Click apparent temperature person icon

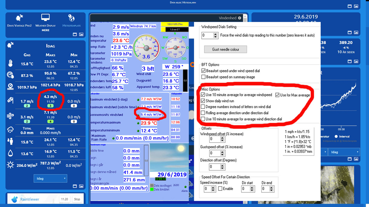(x=10, y=141)
